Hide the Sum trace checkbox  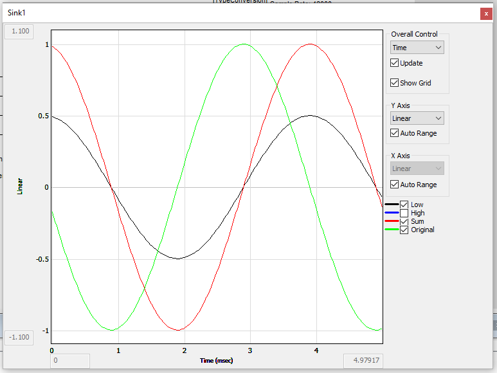tap(404, 221)
